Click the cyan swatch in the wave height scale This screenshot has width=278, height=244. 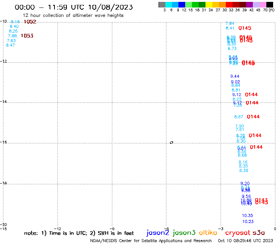[x=169, y=5]
